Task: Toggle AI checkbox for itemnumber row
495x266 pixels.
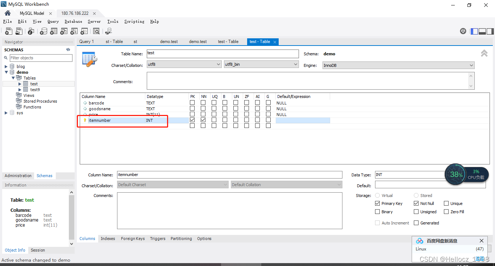Action: (257, 120)
